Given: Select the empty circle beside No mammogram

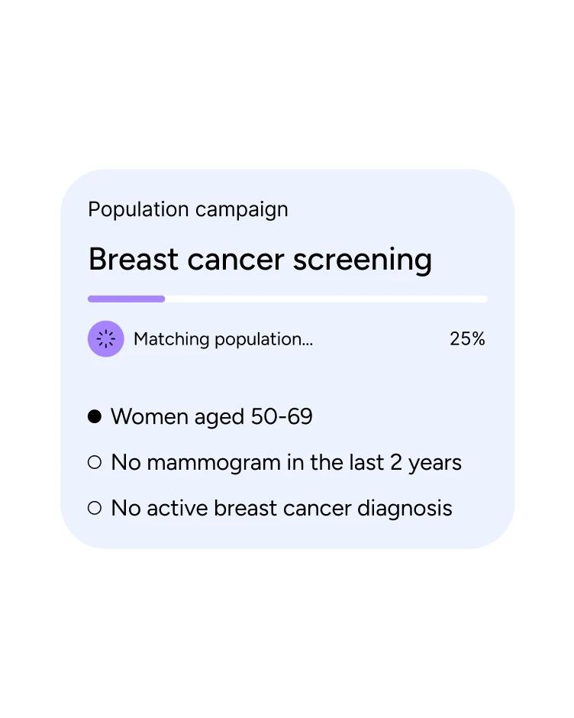Looking at the screenshot, I should 95,462.
